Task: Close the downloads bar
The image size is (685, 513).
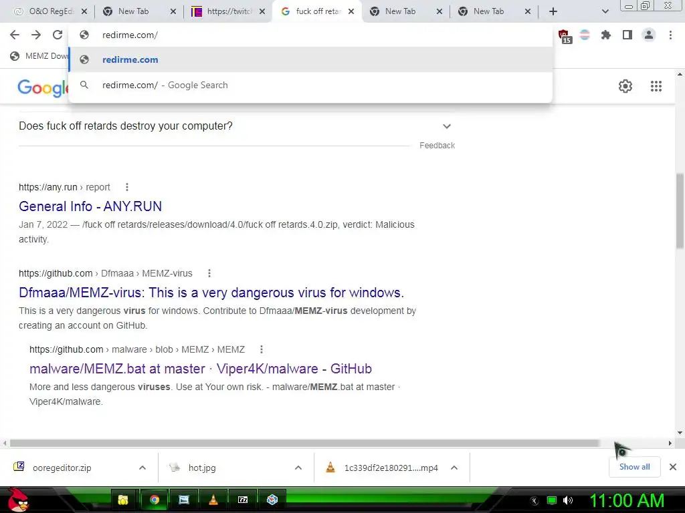Action: point(673,467)
